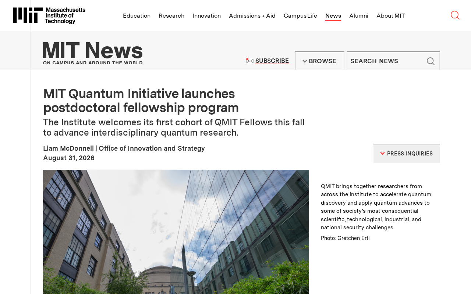
Task: Open the About MIT menu
Action: click(391, 15)
